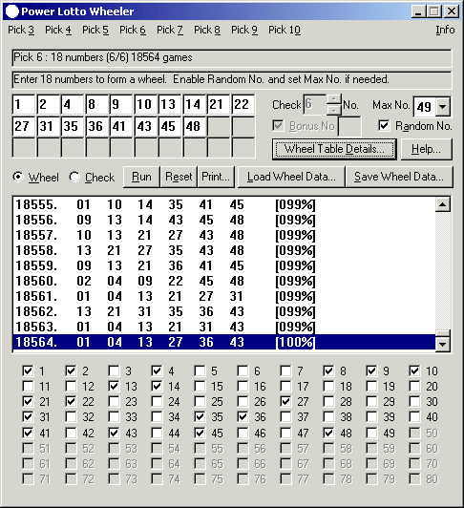This screenshot has height=508, width=464.
Task: Click the first number box containing 1
Action: pos(23,104)
